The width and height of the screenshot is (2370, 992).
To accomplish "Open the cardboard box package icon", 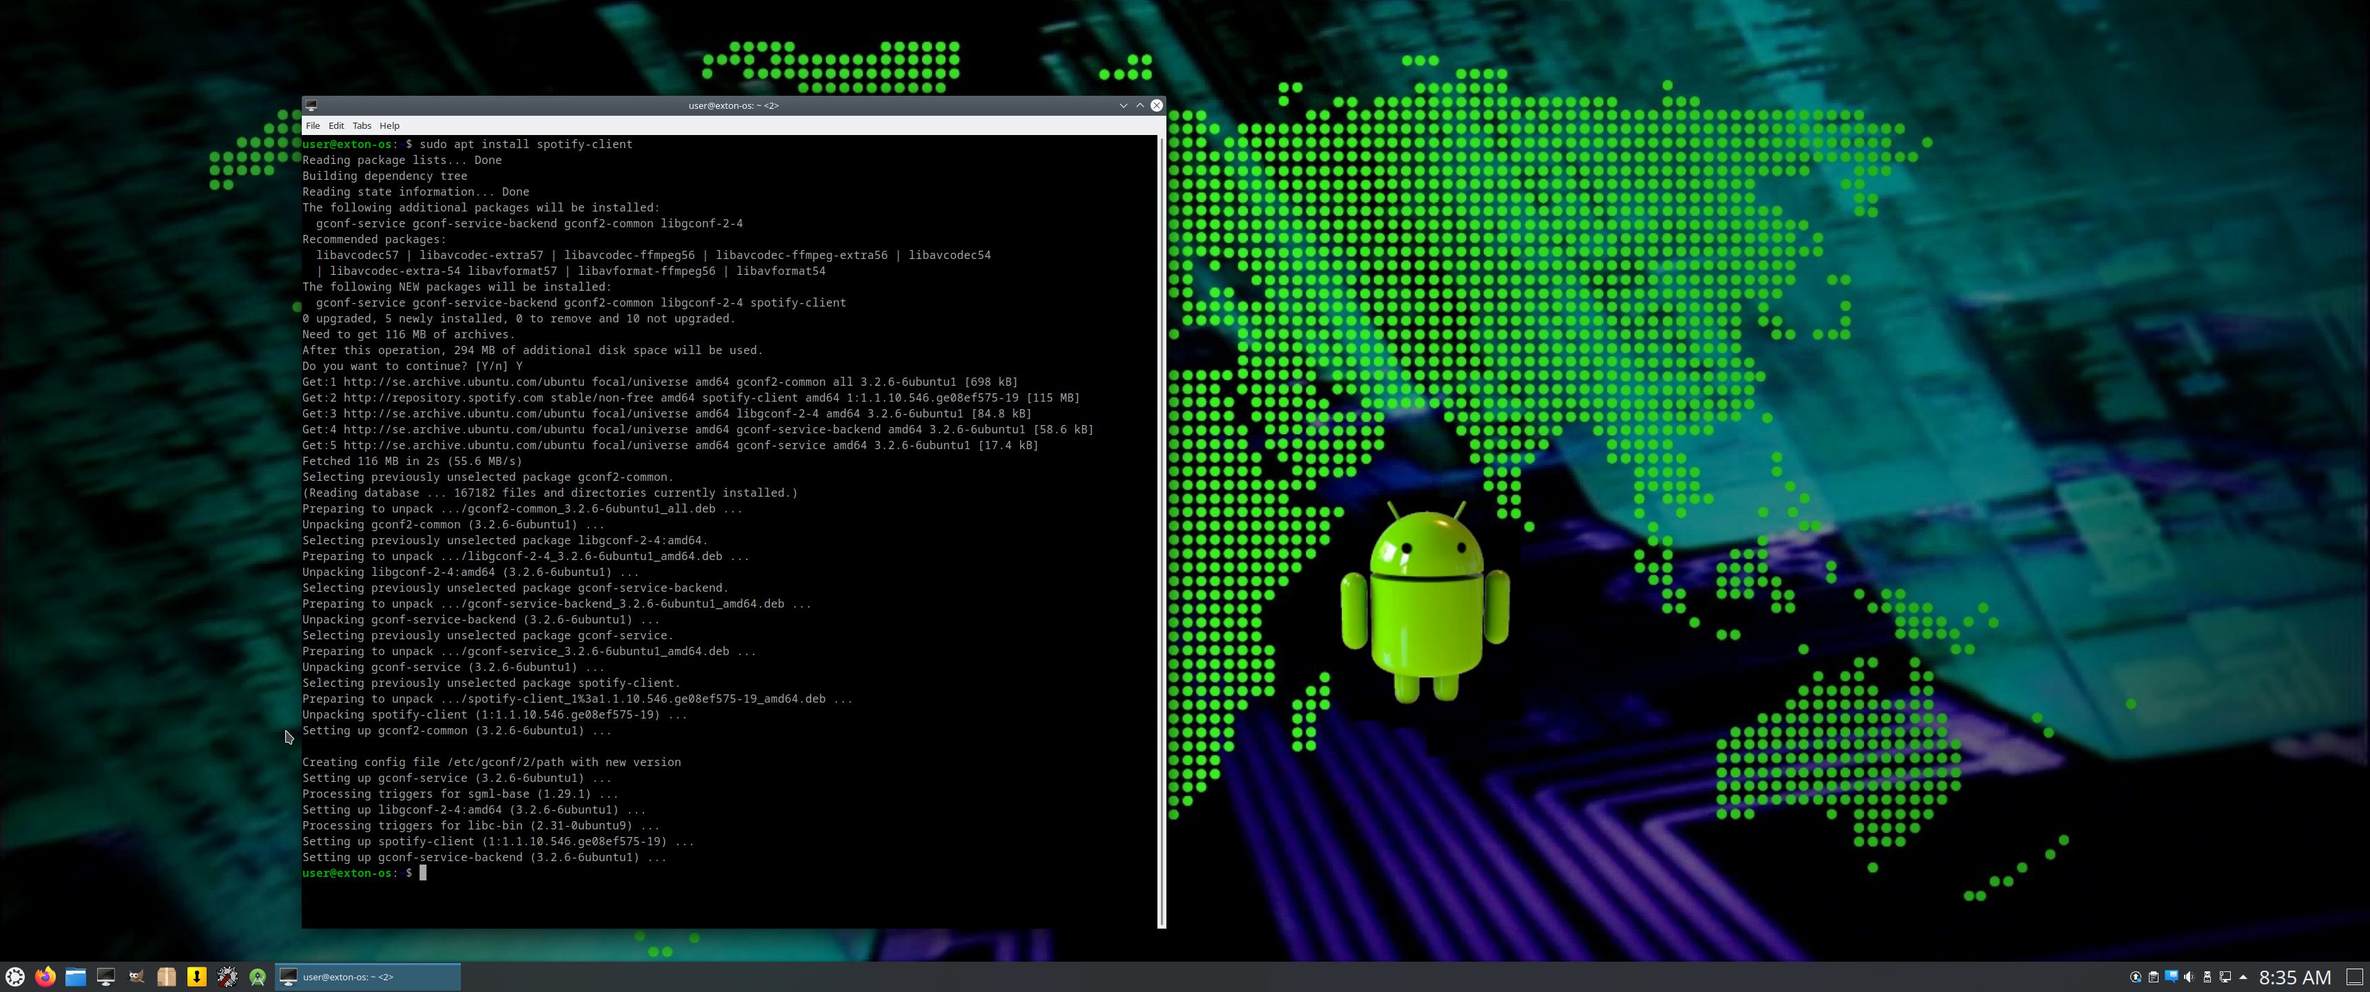I will [167, 976].
